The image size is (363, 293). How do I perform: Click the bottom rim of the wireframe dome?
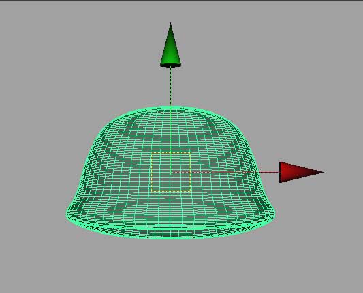point(171,234)
